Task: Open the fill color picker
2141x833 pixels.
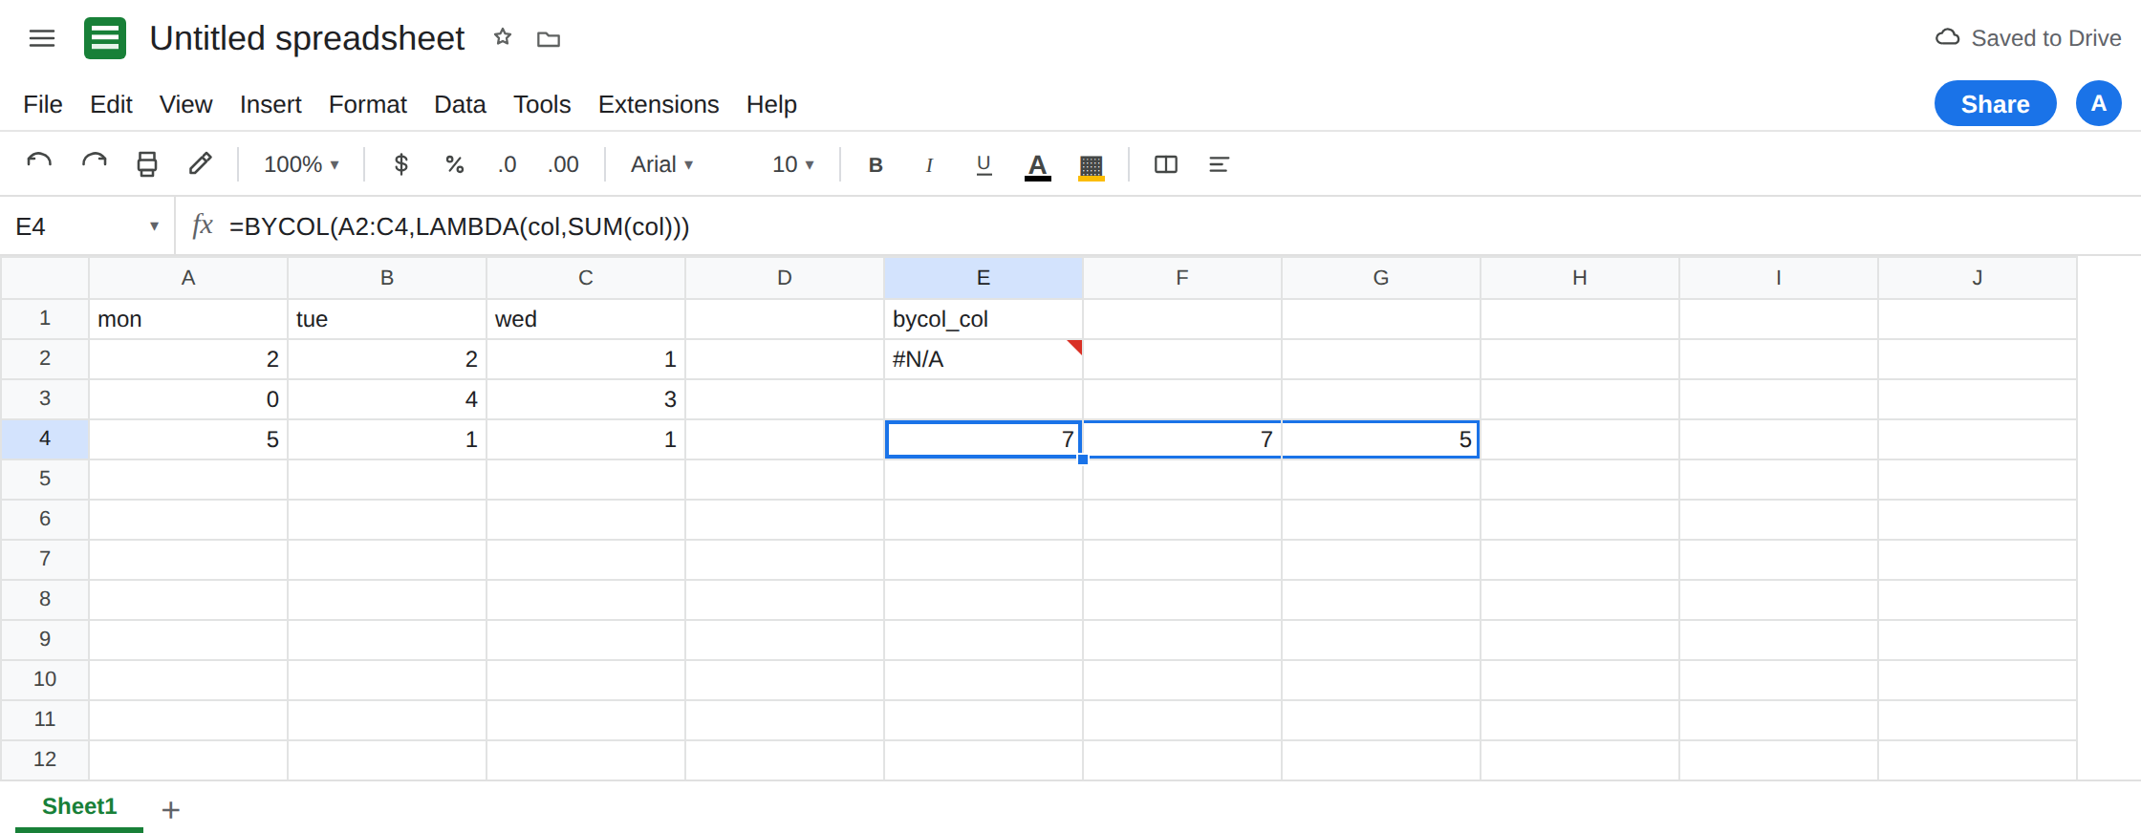Action: 1092,166
